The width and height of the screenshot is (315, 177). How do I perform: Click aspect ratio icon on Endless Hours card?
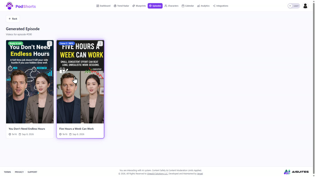coord(10,134)
